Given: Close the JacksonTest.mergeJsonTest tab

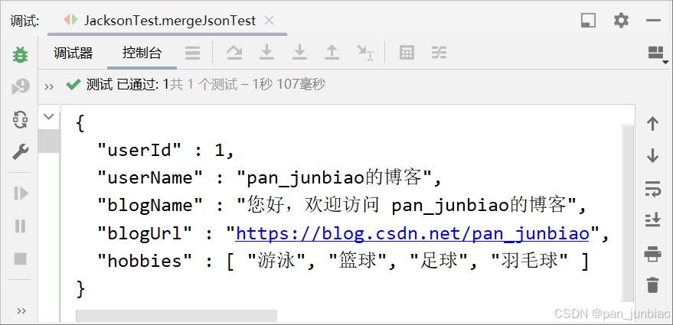Looking at the screenshot, I should click(x=269, y=20).
